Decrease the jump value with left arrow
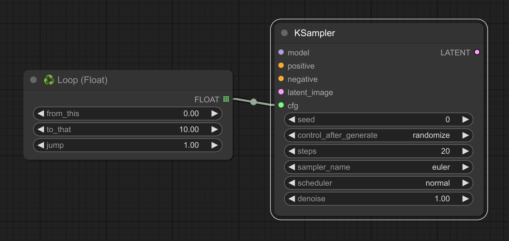 click(x=41, y=145)
